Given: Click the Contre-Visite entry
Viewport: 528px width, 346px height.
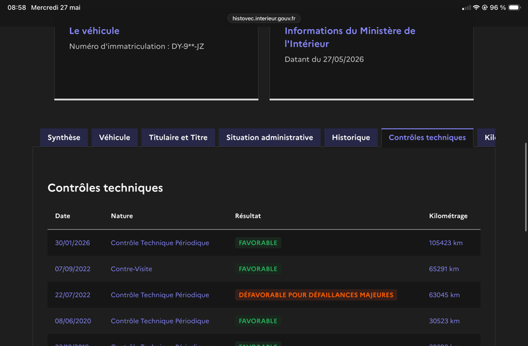Looking at the screenshot, I should [x=131, y=269].
